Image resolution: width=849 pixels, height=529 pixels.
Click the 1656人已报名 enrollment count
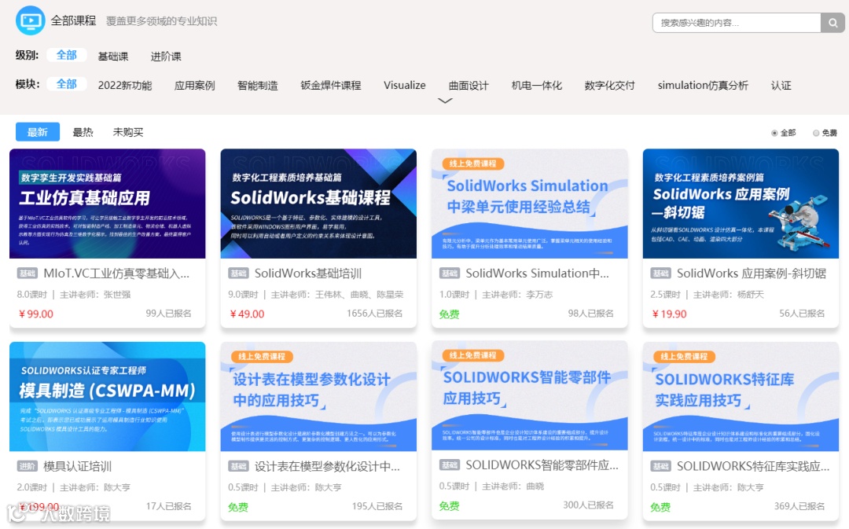[x=375, y=314]
